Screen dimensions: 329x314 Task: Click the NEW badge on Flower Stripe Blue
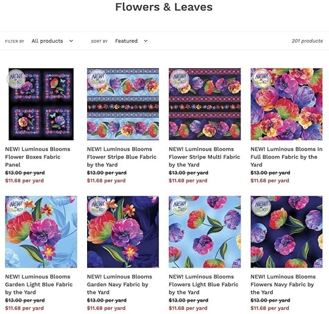tap(97, 78)
